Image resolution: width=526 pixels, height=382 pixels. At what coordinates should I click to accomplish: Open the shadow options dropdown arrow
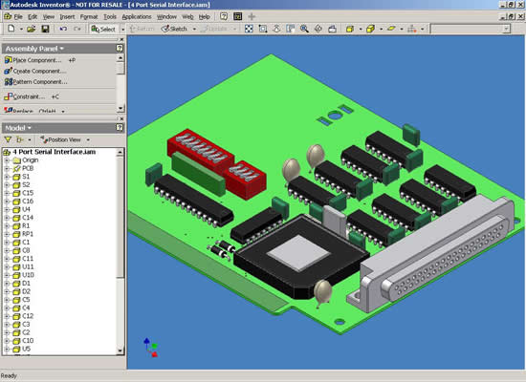click(x=402, y=30)
